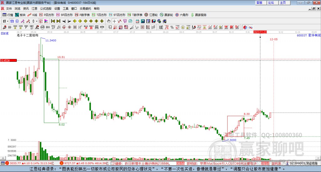Click the news ticker about 苹果MacBook OLED
Viewport: 321px width, 172px height.
tap(222, 164)
